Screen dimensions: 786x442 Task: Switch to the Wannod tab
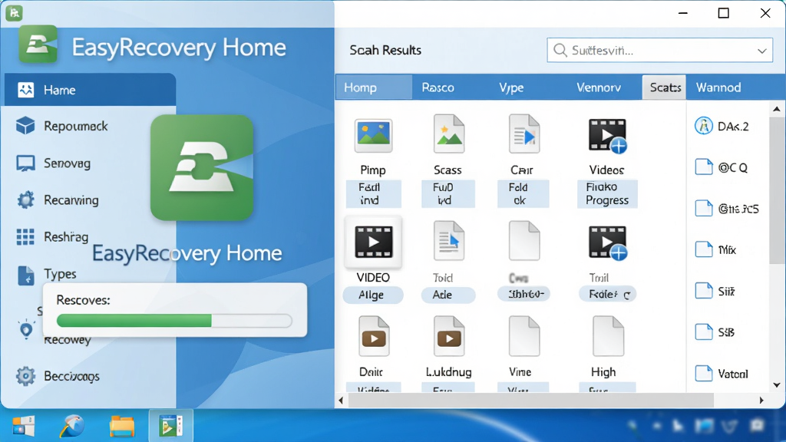(718, 87)
